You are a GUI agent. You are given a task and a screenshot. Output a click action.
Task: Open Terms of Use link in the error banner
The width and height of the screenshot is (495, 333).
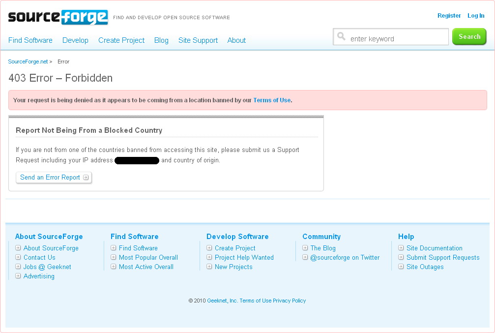tap(272, 100)
